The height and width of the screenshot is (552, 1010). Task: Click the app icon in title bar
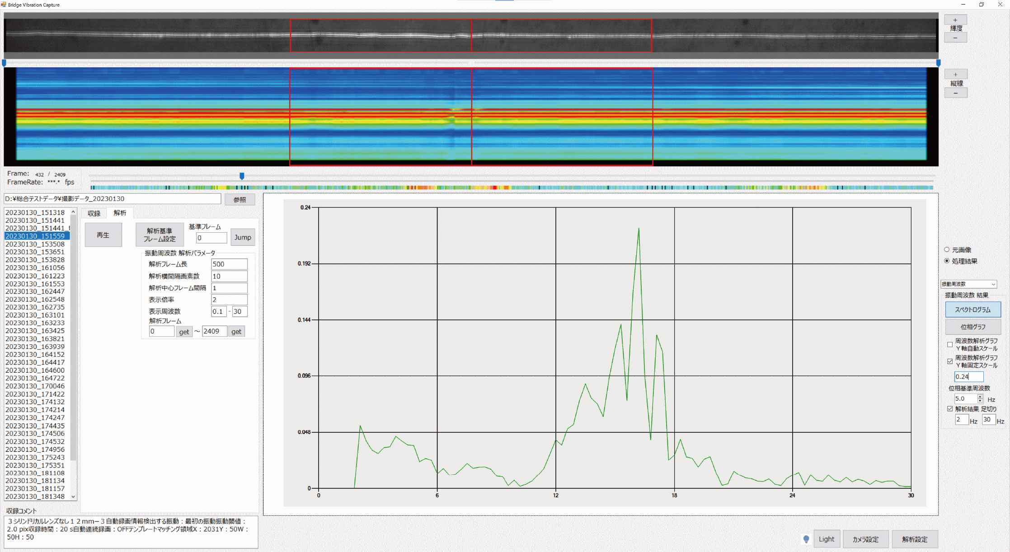click(x=4, y=5)
